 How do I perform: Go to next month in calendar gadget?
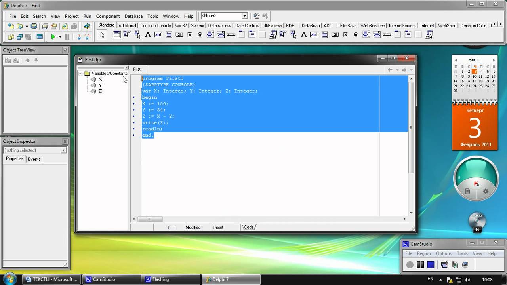point(494,60)
